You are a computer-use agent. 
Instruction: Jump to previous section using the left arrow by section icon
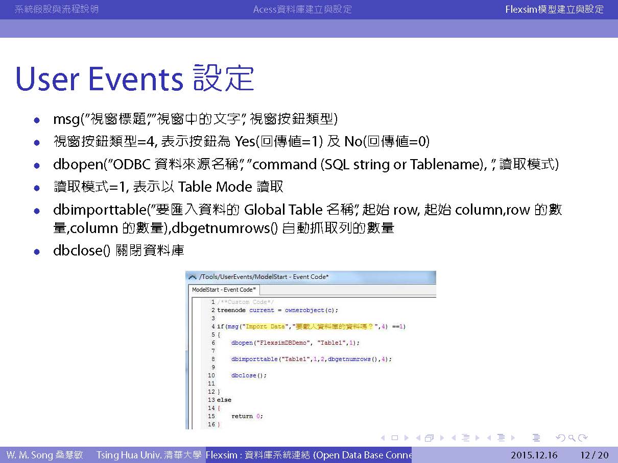[489, 438]
